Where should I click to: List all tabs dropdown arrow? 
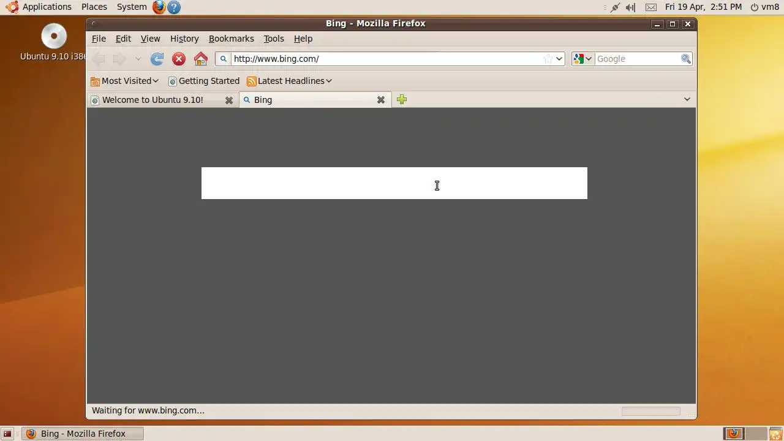tap(687, 99)
